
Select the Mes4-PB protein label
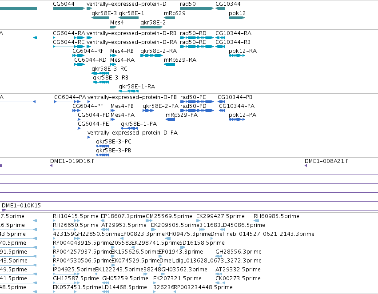pyautogui.click(x=122, y=106)
